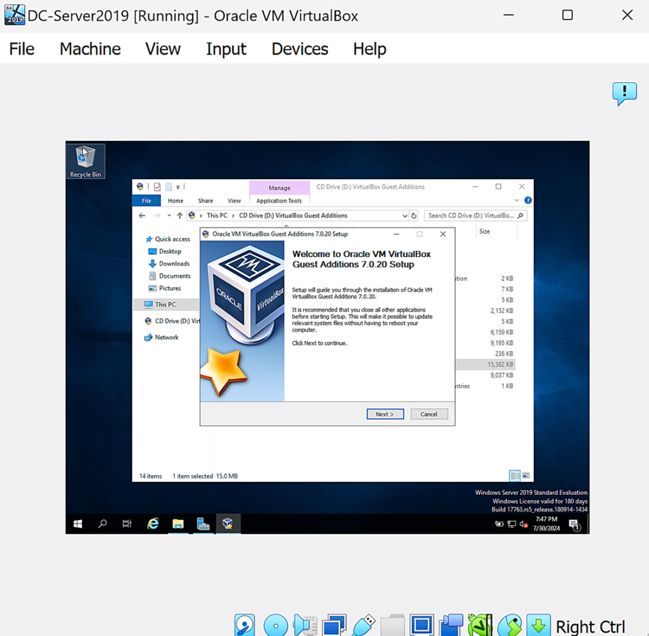Expand the Explorer address bar history dropdown

click(x=404, y=215)
